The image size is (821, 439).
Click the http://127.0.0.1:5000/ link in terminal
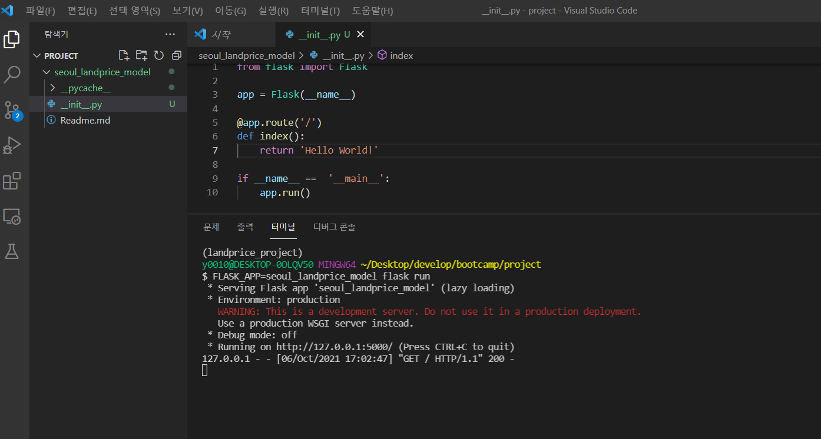click(334, 347)
